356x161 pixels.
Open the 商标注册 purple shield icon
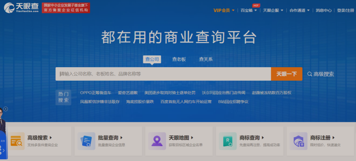[x=299, y=141]
